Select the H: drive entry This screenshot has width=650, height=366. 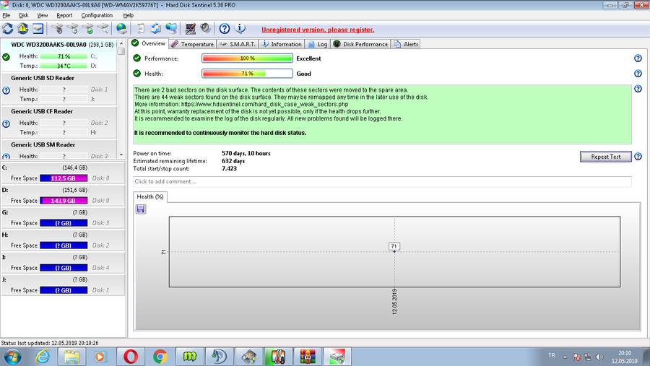(x=63, y=240)
